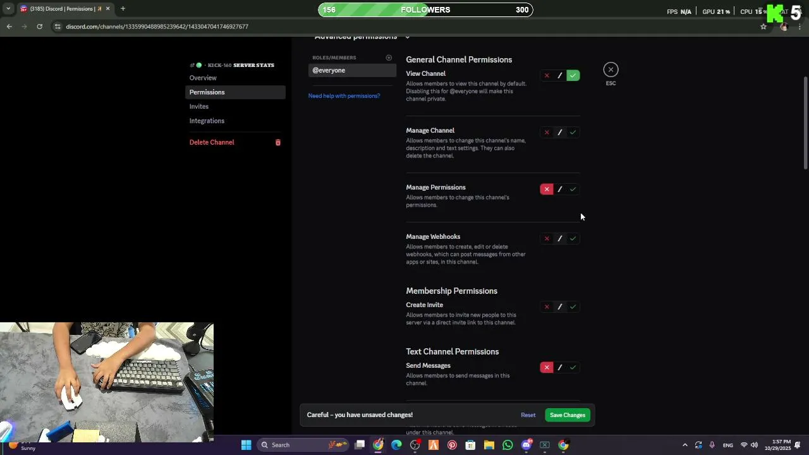Open the Integrations settings tab

point(235,121)
